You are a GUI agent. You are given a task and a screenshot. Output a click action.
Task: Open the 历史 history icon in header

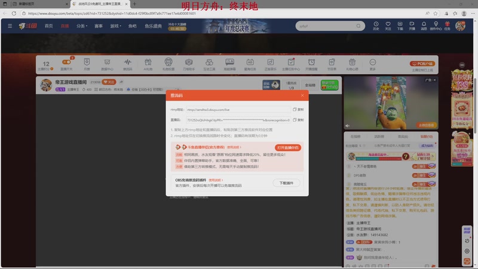(376, 26)
